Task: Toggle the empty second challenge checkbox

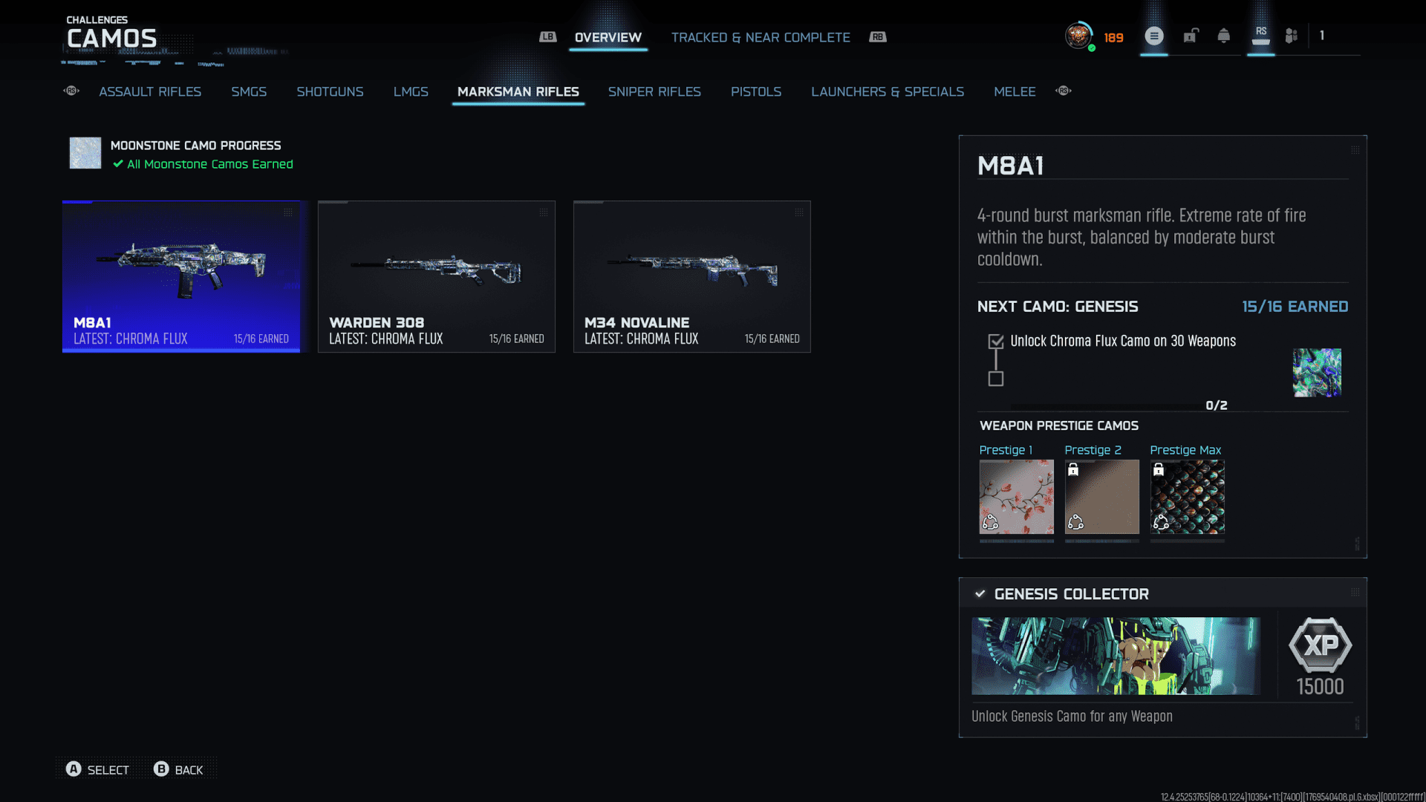Action: tap(996, 379)
